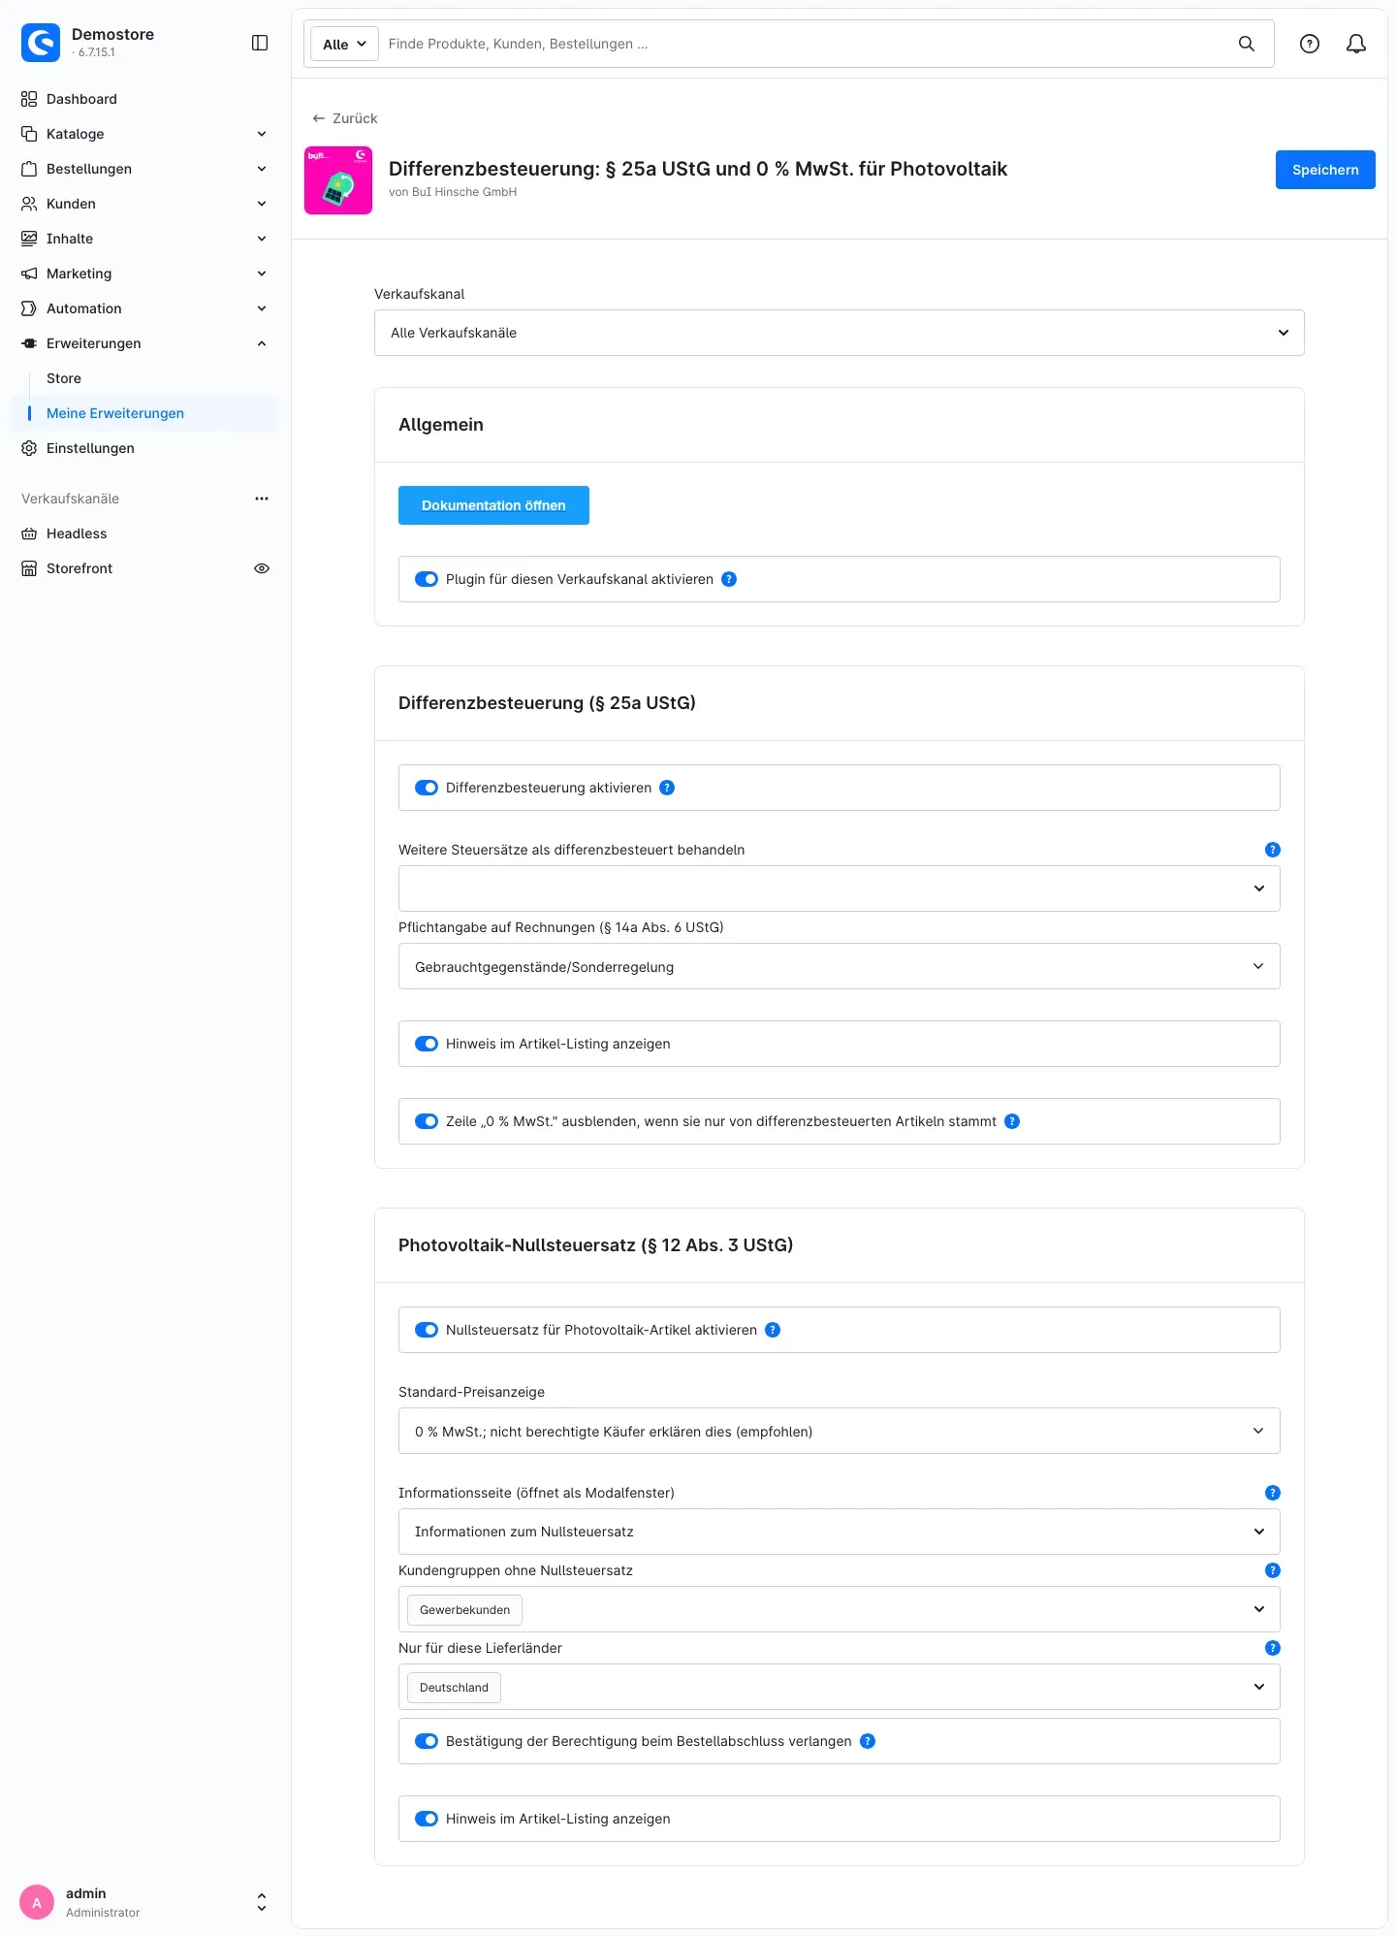Open the admin user menu
This screenshot has height=1937, width=1396.
pyautogui.click(x=143, y=1902)
